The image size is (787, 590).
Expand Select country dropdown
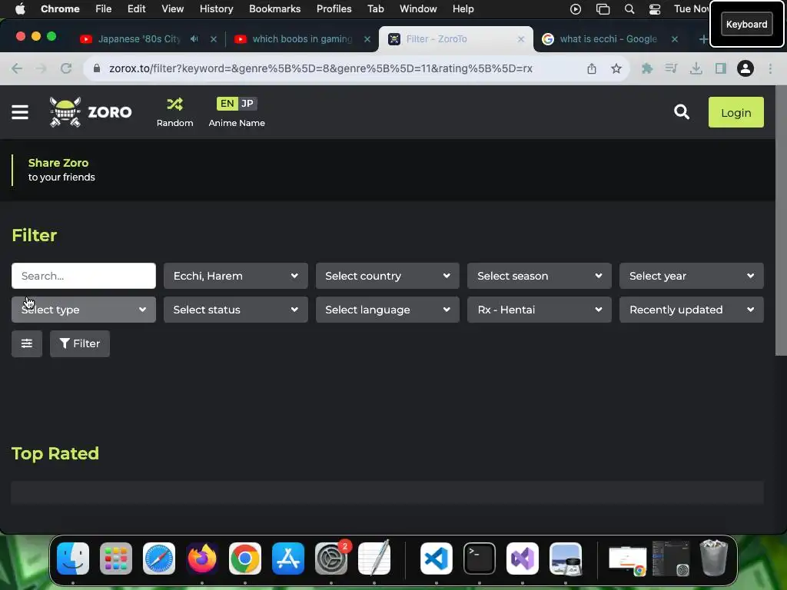(x=387, y=276)
